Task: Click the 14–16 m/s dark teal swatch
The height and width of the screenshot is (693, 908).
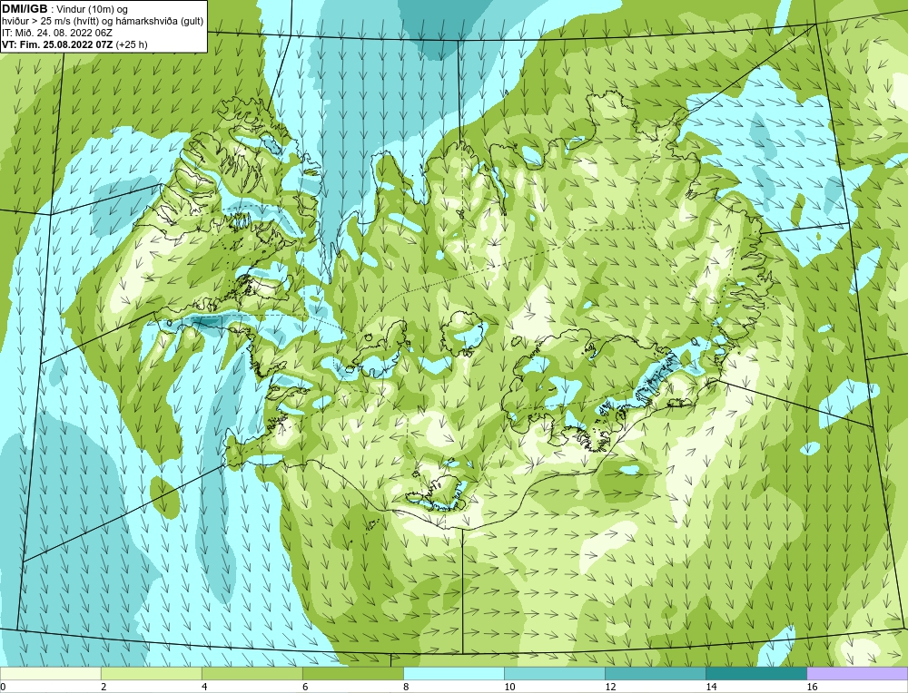Action: click(756, 673)
